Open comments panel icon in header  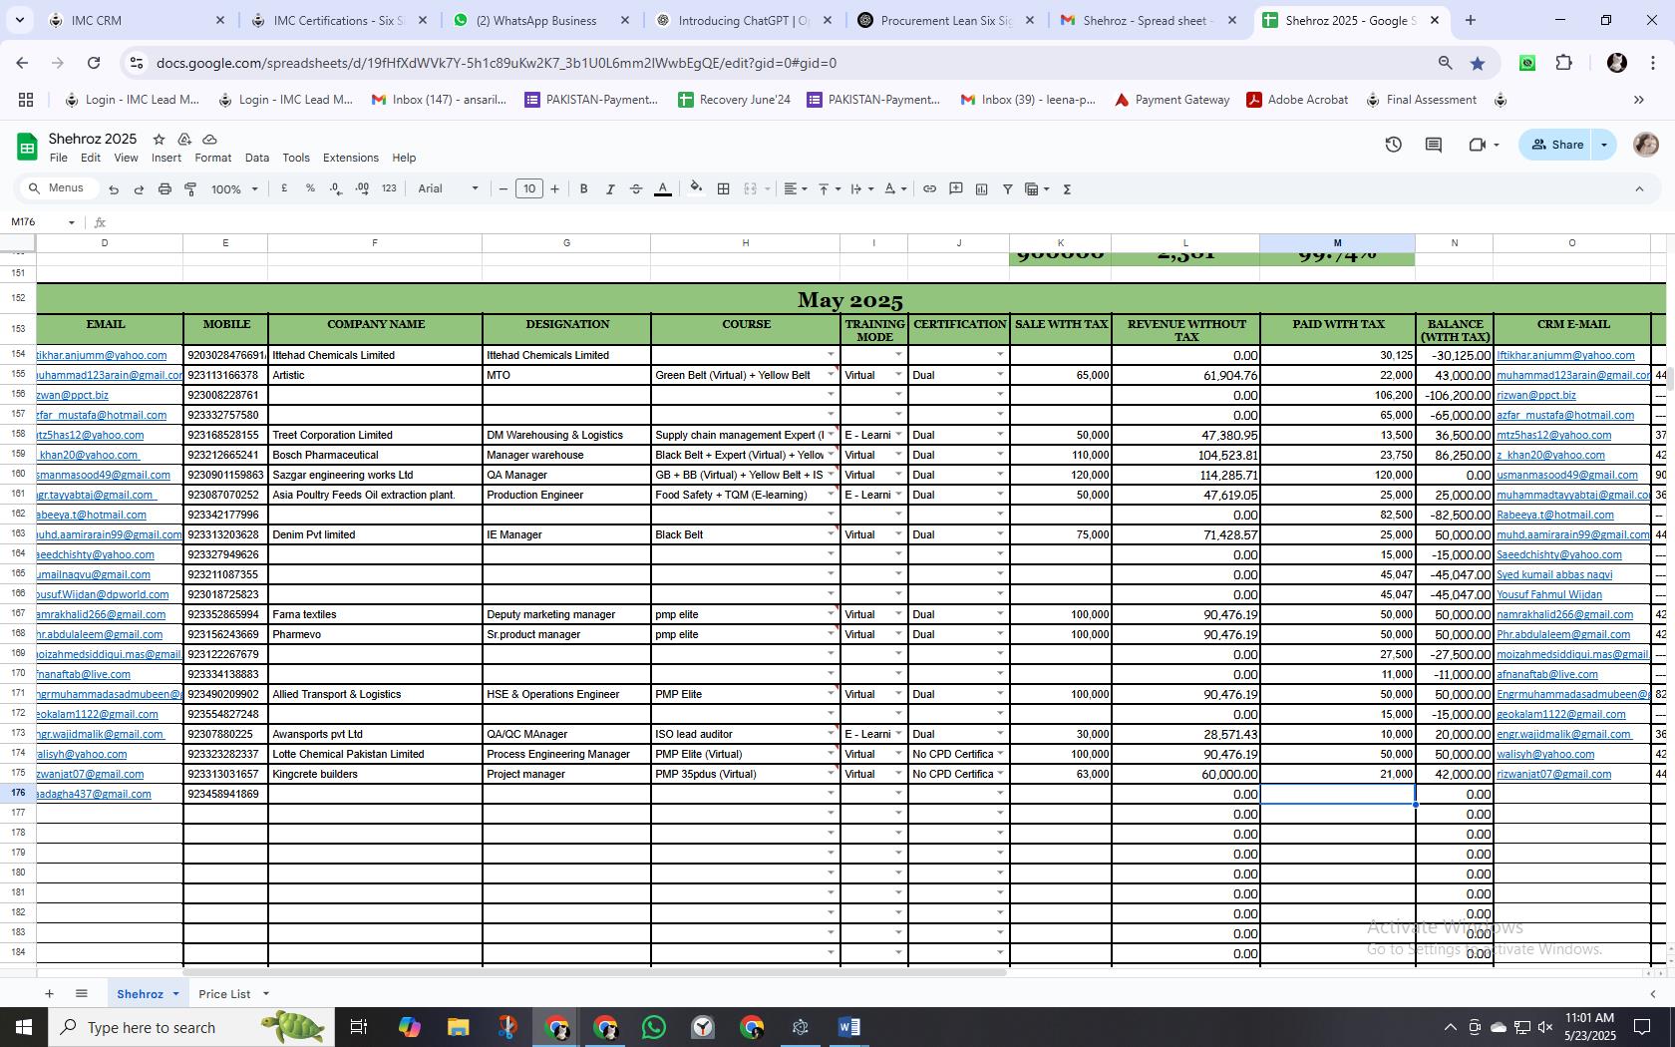(1434, 145)
